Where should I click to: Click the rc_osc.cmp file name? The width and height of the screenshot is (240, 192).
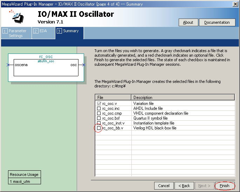point(112,113)
